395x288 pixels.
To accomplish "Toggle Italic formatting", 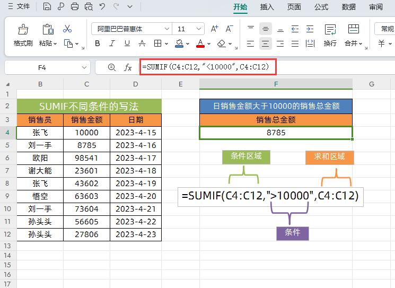I will tap(112, 43).
